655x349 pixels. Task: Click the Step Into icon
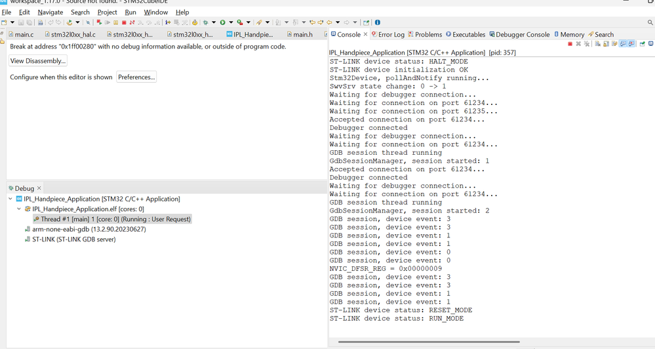[x=140, y=22]
